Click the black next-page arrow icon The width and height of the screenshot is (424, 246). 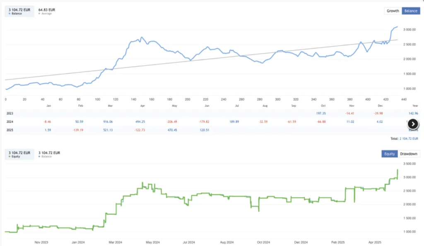pos(413,124)
